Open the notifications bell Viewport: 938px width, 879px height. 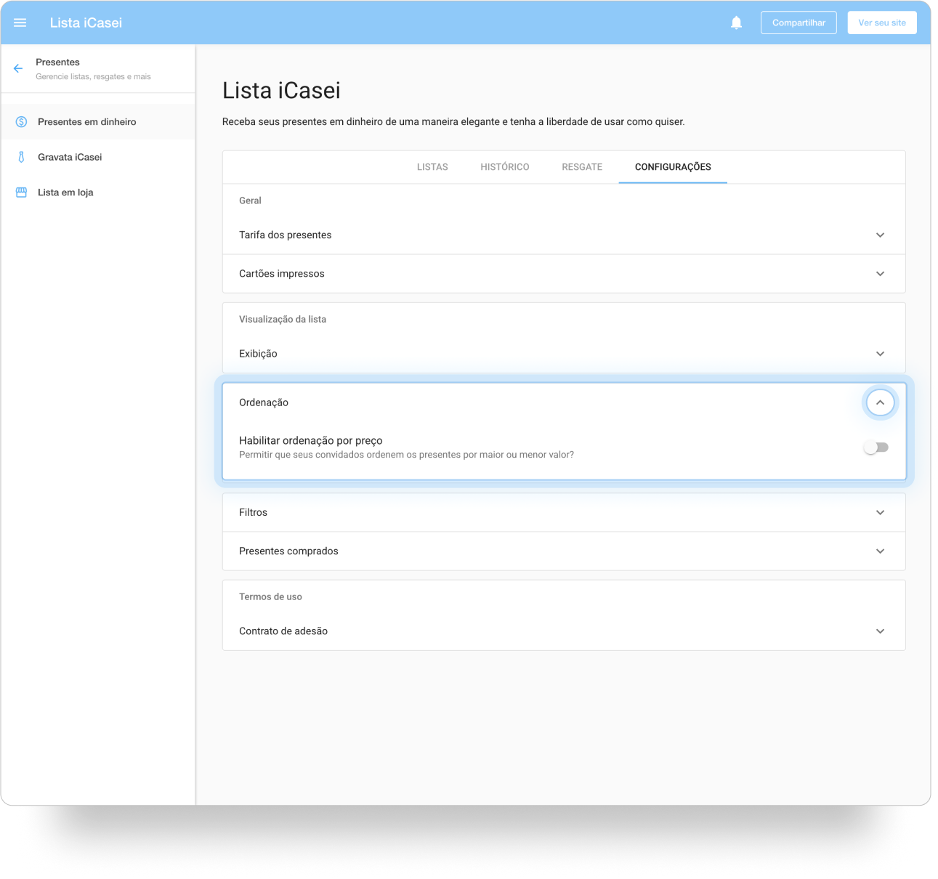736,23
